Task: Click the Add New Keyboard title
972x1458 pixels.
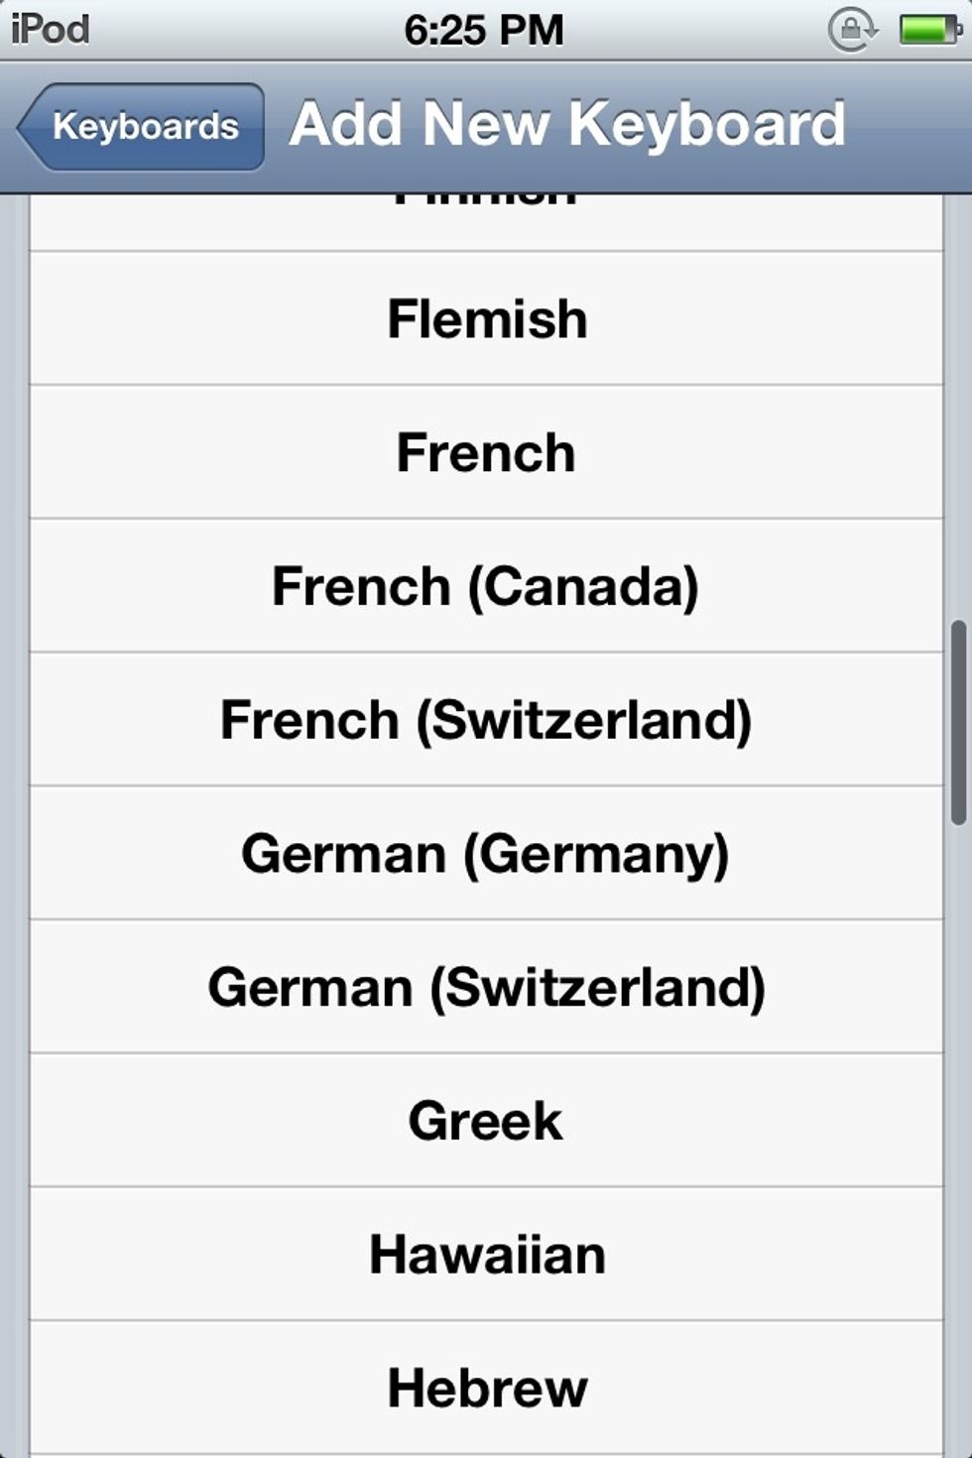Action: click(x=567, y=125)
